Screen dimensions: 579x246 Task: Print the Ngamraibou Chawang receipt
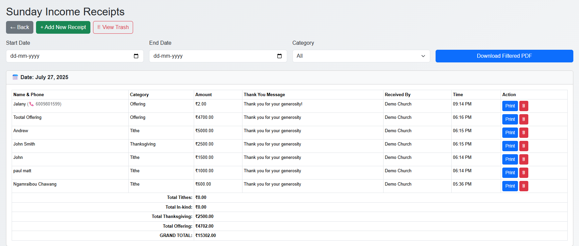510,186
